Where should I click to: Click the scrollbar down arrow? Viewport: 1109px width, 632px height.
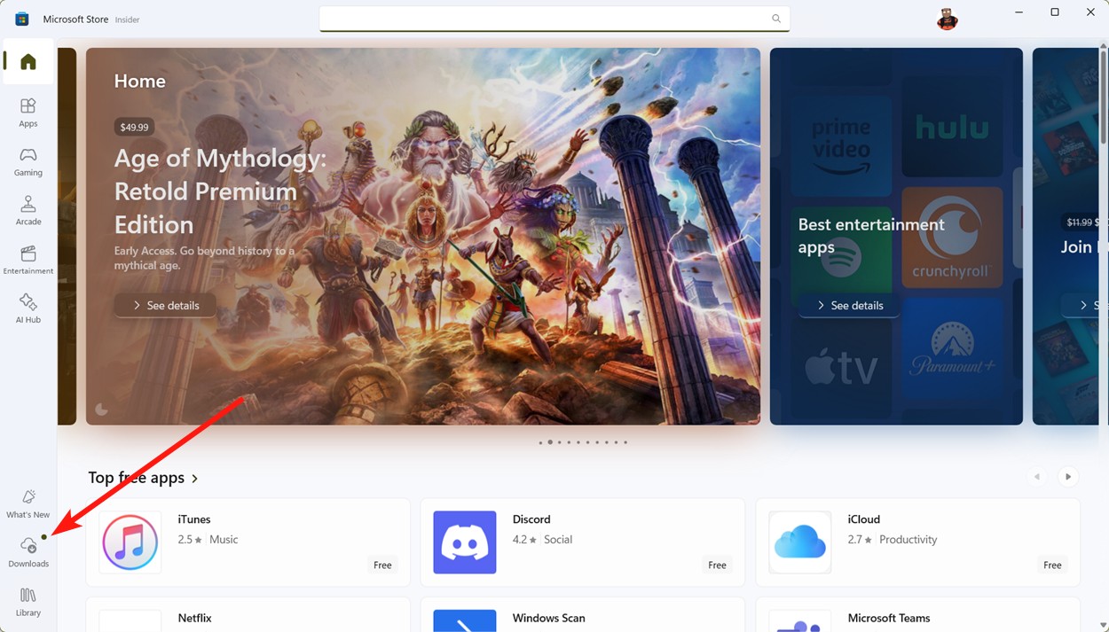tap(1103, 625)
